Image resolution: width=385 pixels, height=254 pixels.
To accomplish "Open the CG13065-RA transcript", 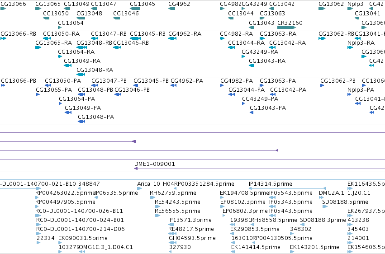I will [53, 42].
